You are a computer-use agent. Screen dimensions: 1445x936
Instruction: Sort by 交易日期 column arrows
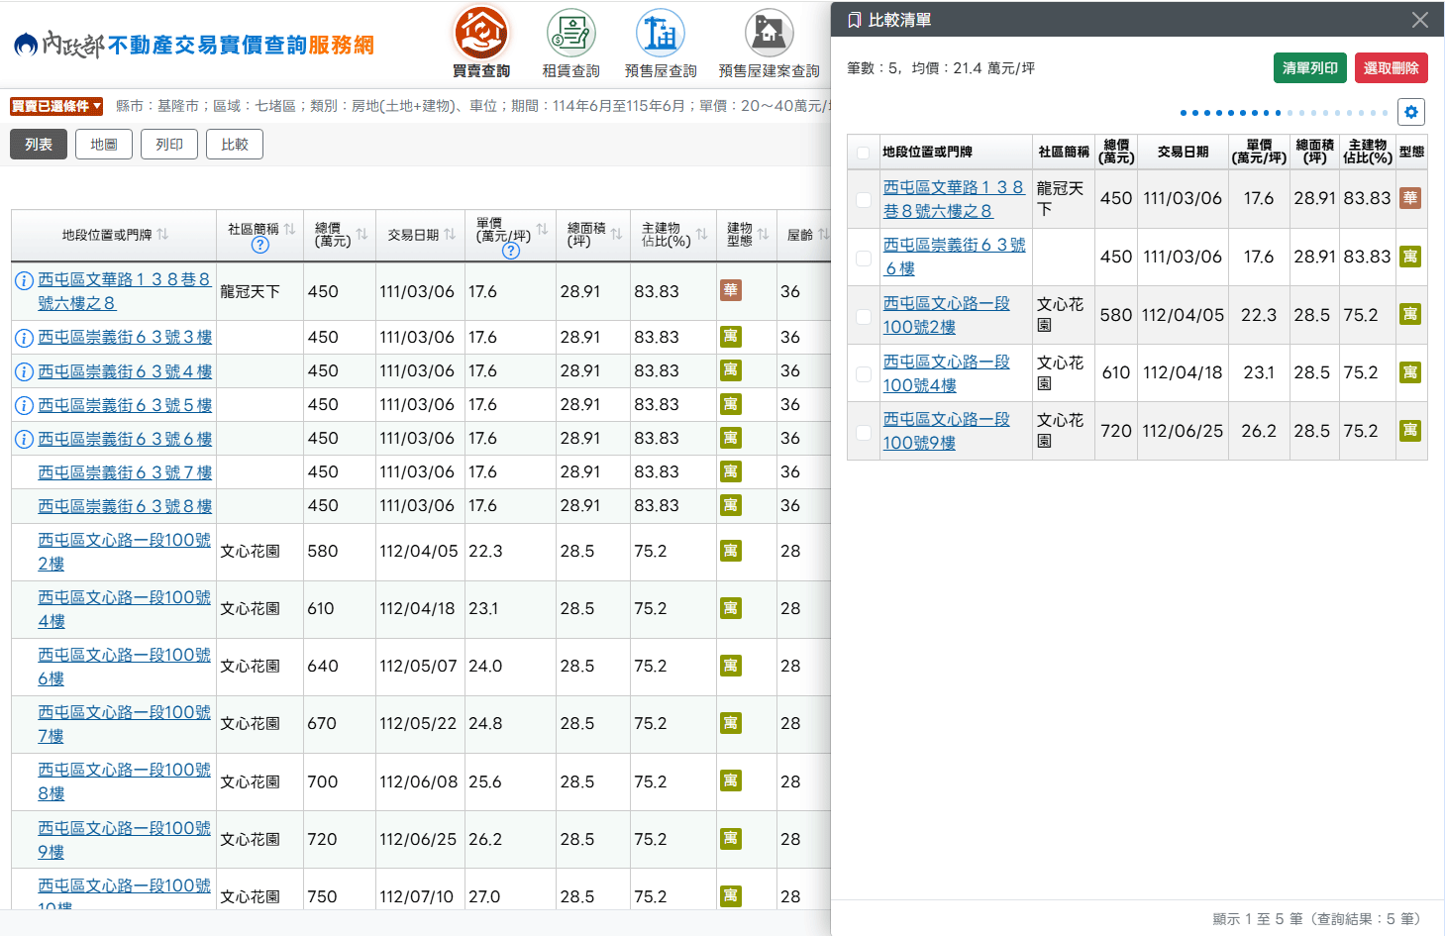click(x=450, y=235)
